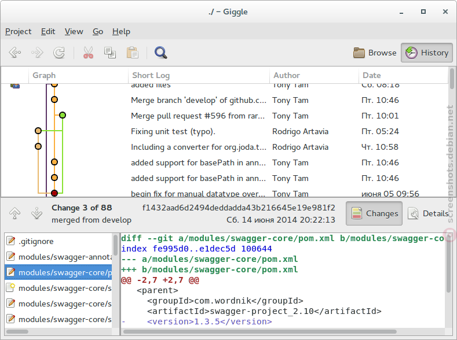This screenshot has width=457, height=340.
Task: Select the dark red commit node in graph
Action: point(54,193)
